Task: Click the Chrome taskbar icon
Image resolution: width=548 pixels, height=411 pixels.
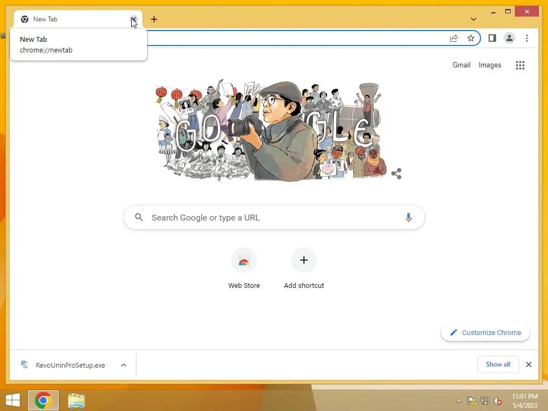Action: (x=43, y=400)
